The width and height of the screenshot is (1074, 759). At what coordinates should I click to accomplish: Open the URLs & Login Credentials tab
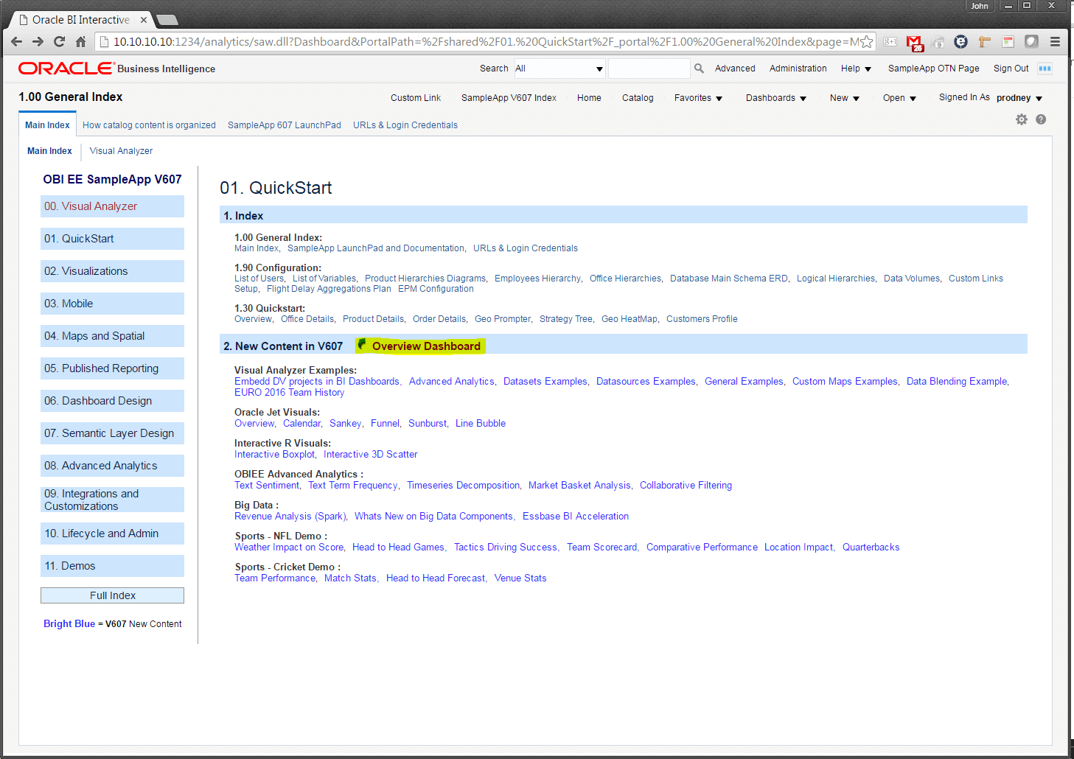(405, 125)
